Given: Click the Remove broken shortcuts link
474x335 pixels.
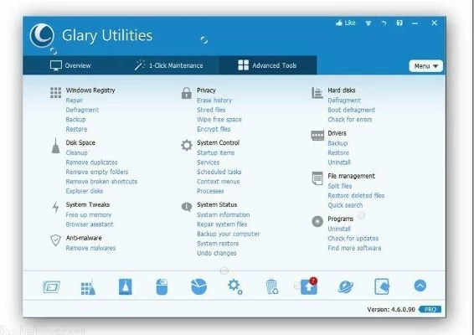Looking at the screenshot, I should click(101, 182).
